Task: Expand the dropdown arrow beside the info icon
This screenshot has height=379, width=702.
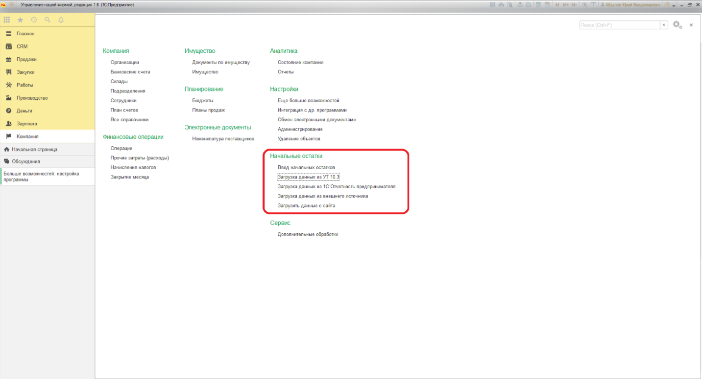Action: pyautogui.click(x=674, y=5)
